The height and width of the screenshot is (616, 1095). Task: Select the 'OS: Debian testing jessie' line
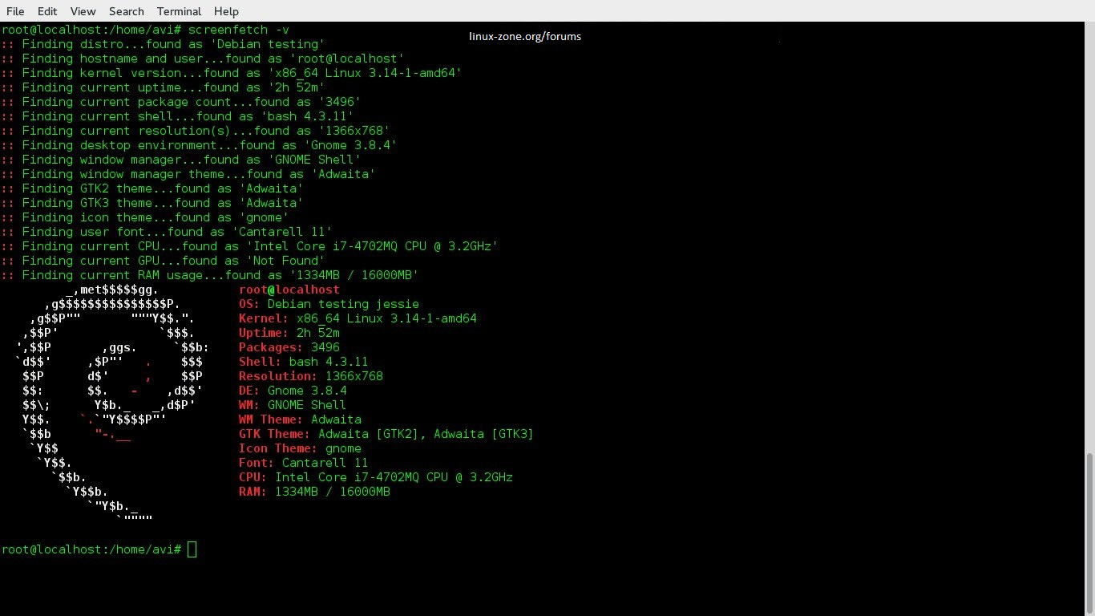click(x=329, y=304)
